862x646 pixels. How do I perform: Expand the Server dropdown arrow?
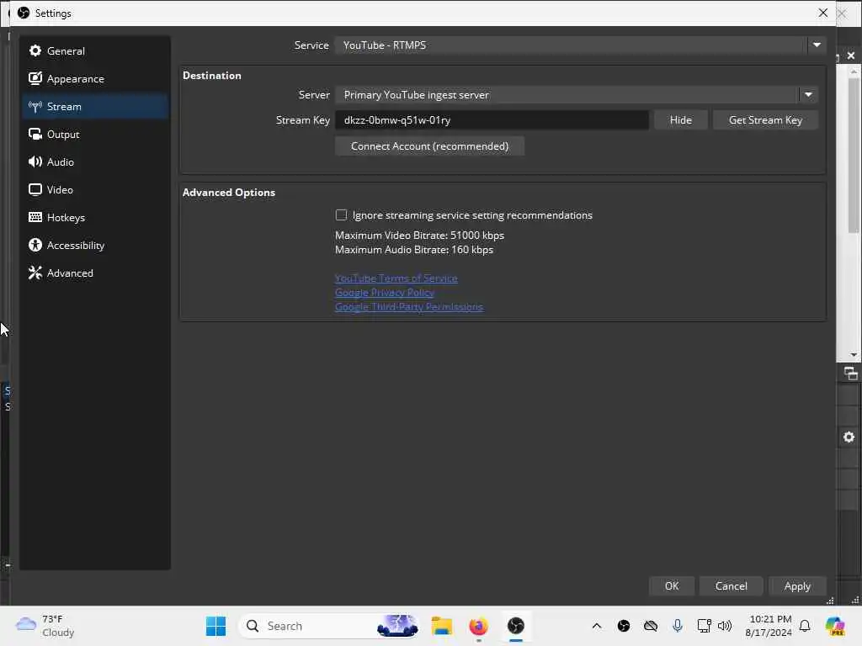click(808, 94)
